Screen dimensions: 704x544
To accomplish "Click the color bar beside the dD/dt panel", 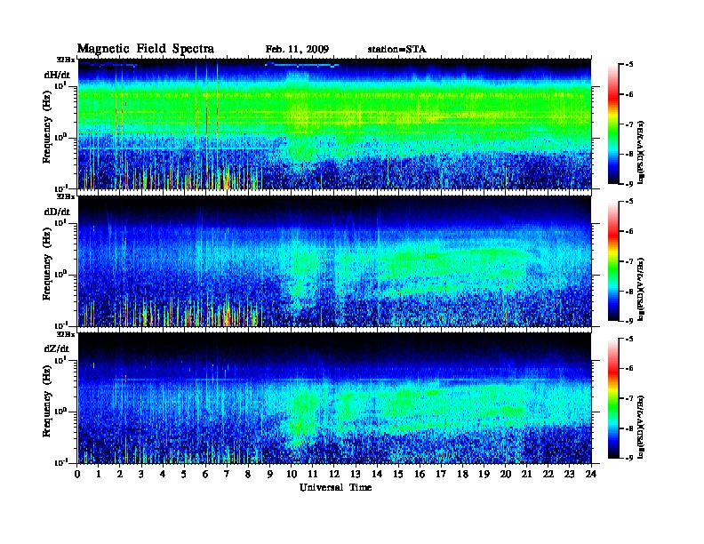I will point(613,260).
